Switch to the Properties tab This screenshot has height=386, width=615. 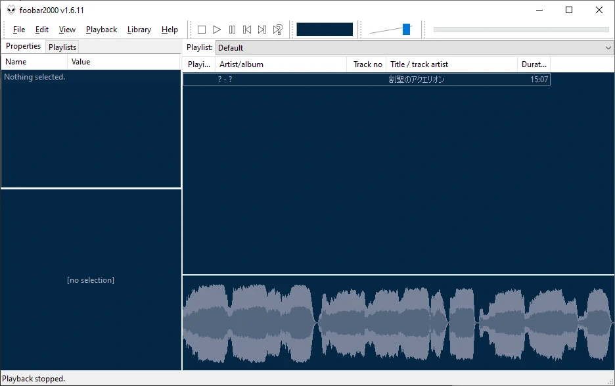(x=24, y=46)
